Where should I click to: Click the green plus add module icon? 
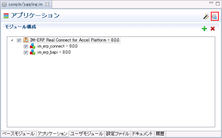tap(204, 29)
